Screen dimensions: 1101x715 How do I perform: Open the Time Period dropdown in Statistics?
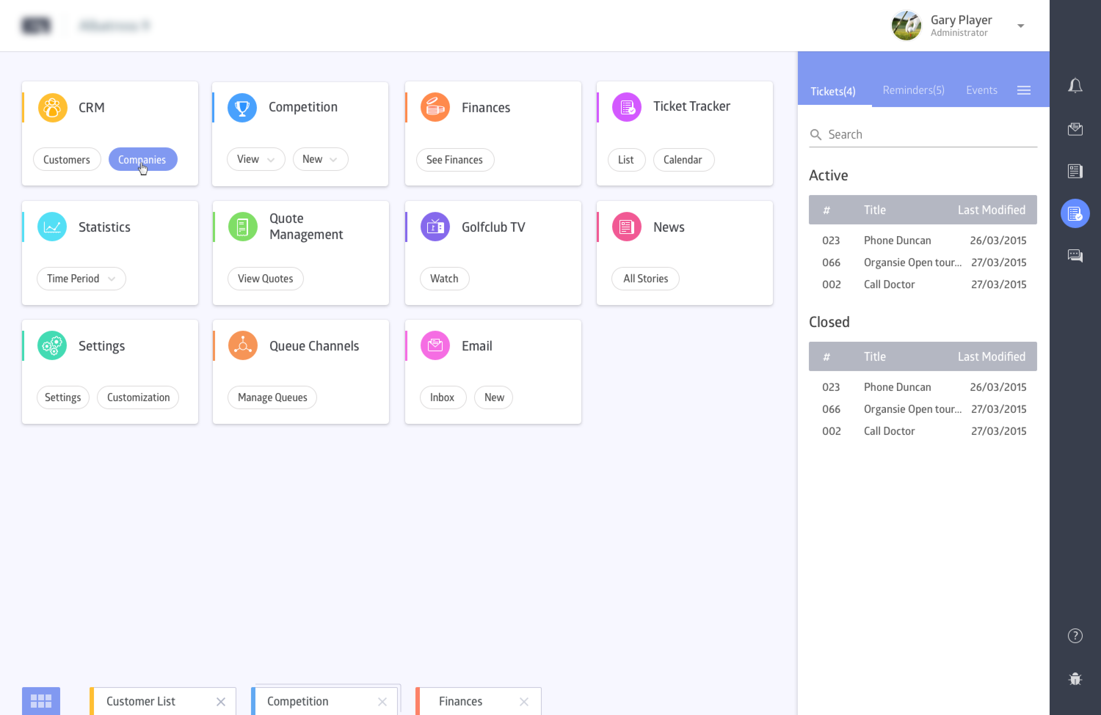point(81,279)
